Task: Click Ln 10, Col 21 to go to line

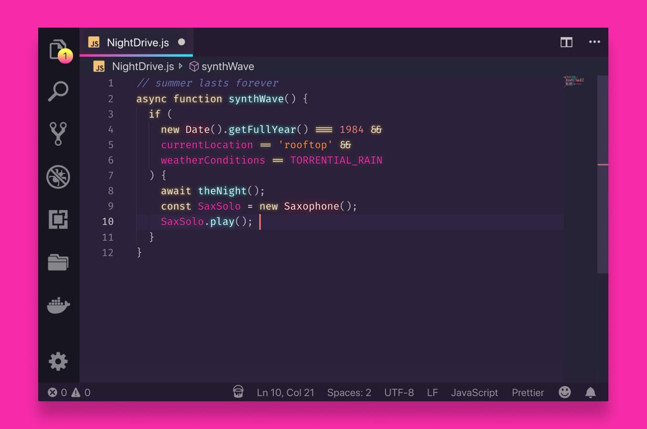Action: [285, 392]
